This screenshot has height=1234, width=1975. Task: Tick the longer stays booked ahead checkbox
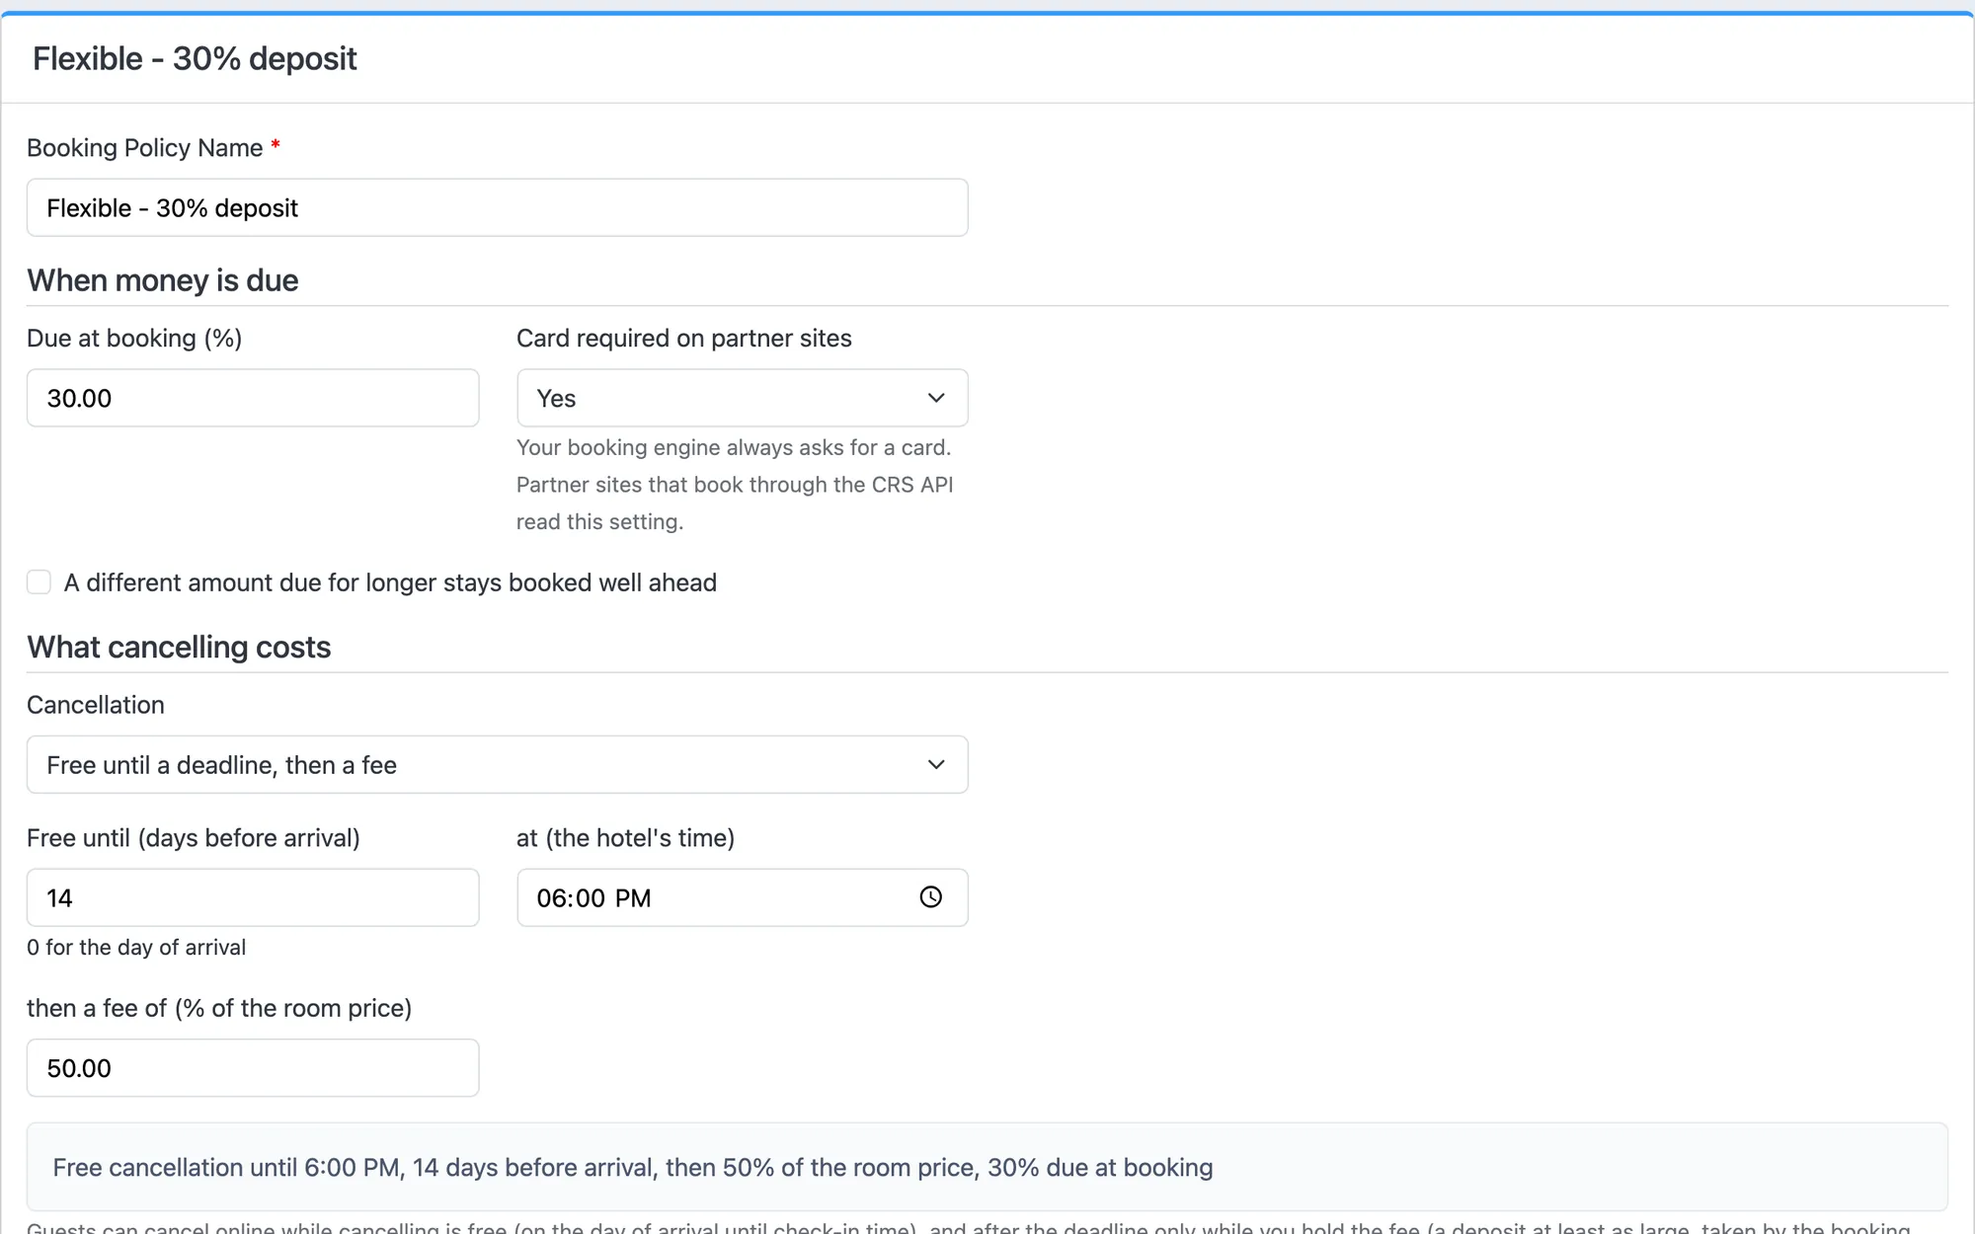click(39, 582)
